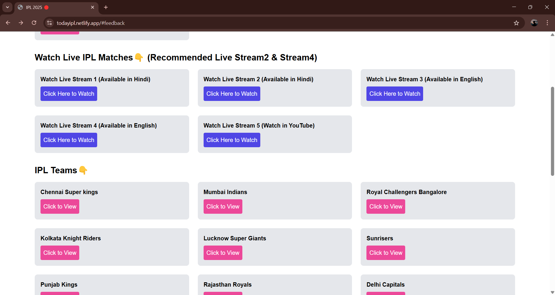Open the three-dot browser menu
This screenshot has width=555, height=295.
tap(547, 23)
